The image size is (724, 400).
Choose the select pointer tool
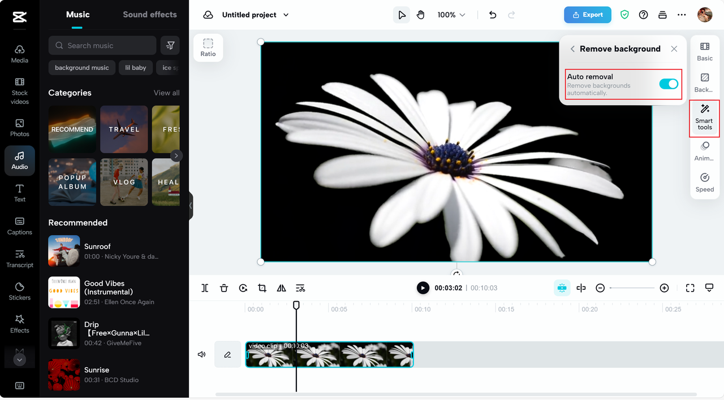tap(402, 15)
